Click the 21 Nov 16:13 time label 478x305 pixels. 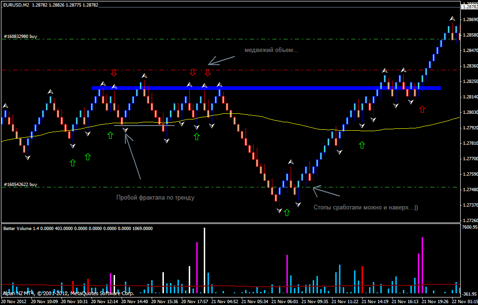(x=405, y=302)
